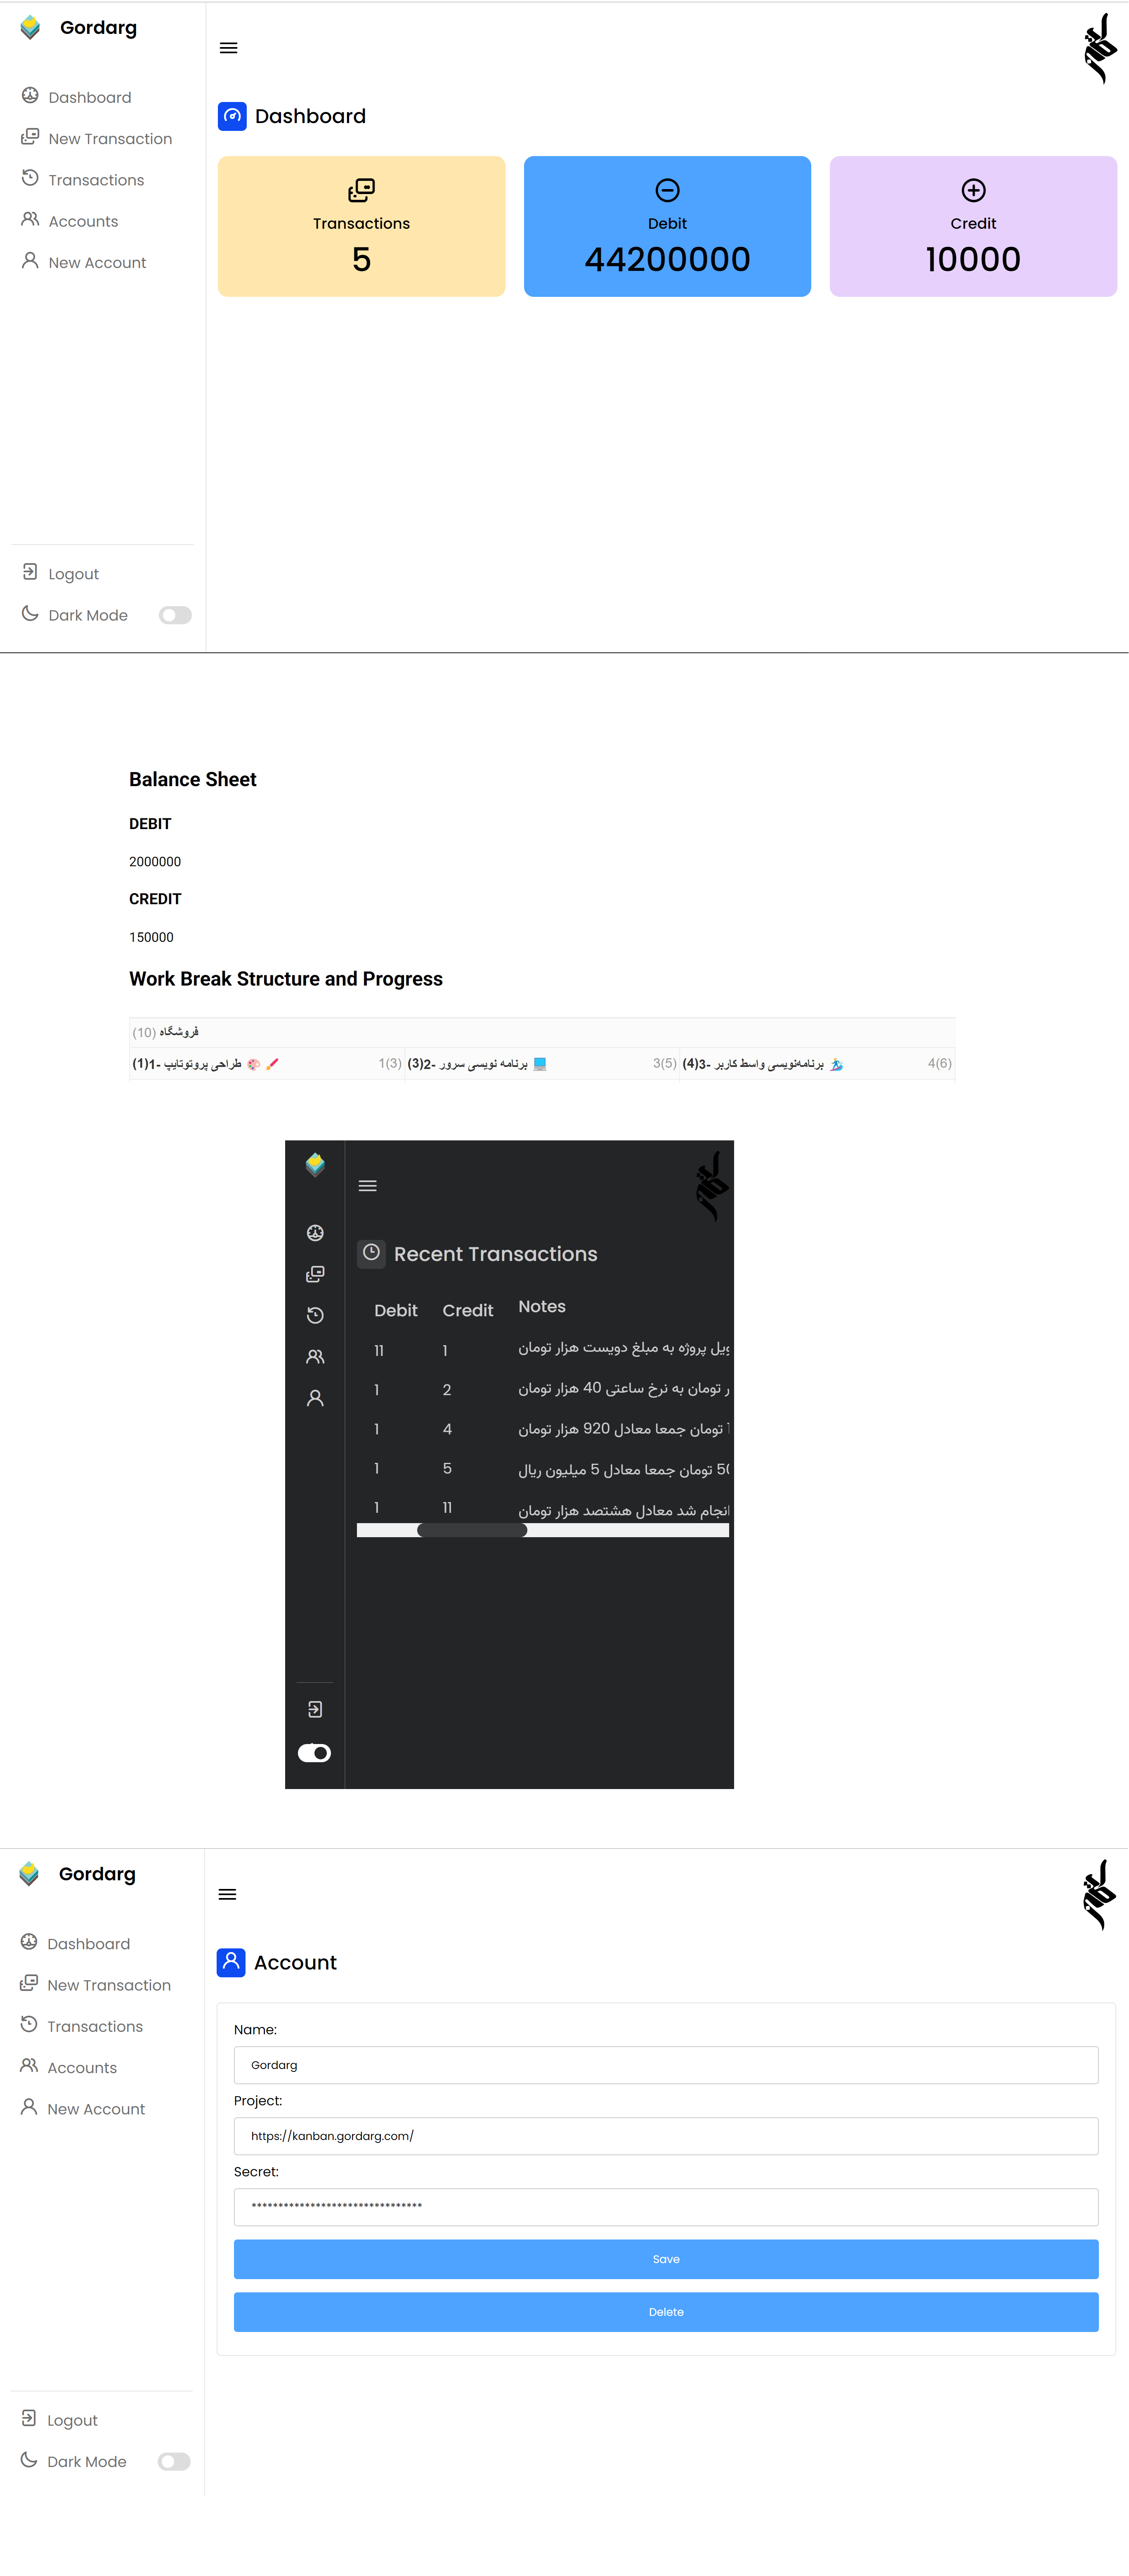Click the Dashboard navigation icon
This screenshot has height=2576, width=1129.
(x=31, y=97)
